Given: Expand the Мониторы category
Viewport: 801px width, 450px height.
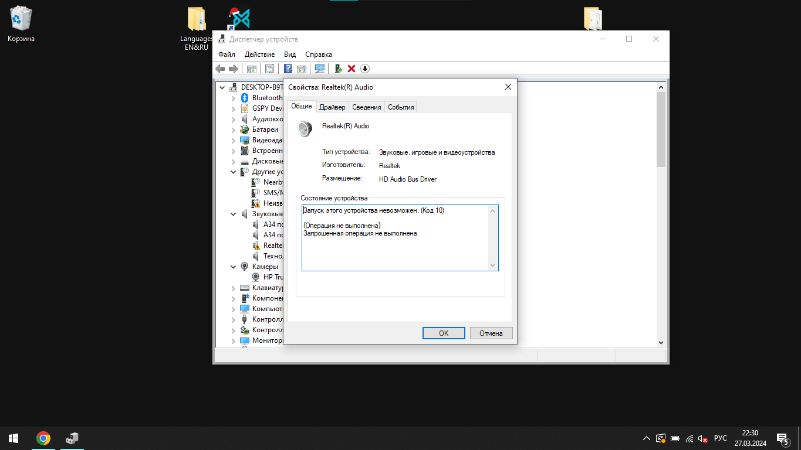Looking at the screenshot, I should point(233,340).
